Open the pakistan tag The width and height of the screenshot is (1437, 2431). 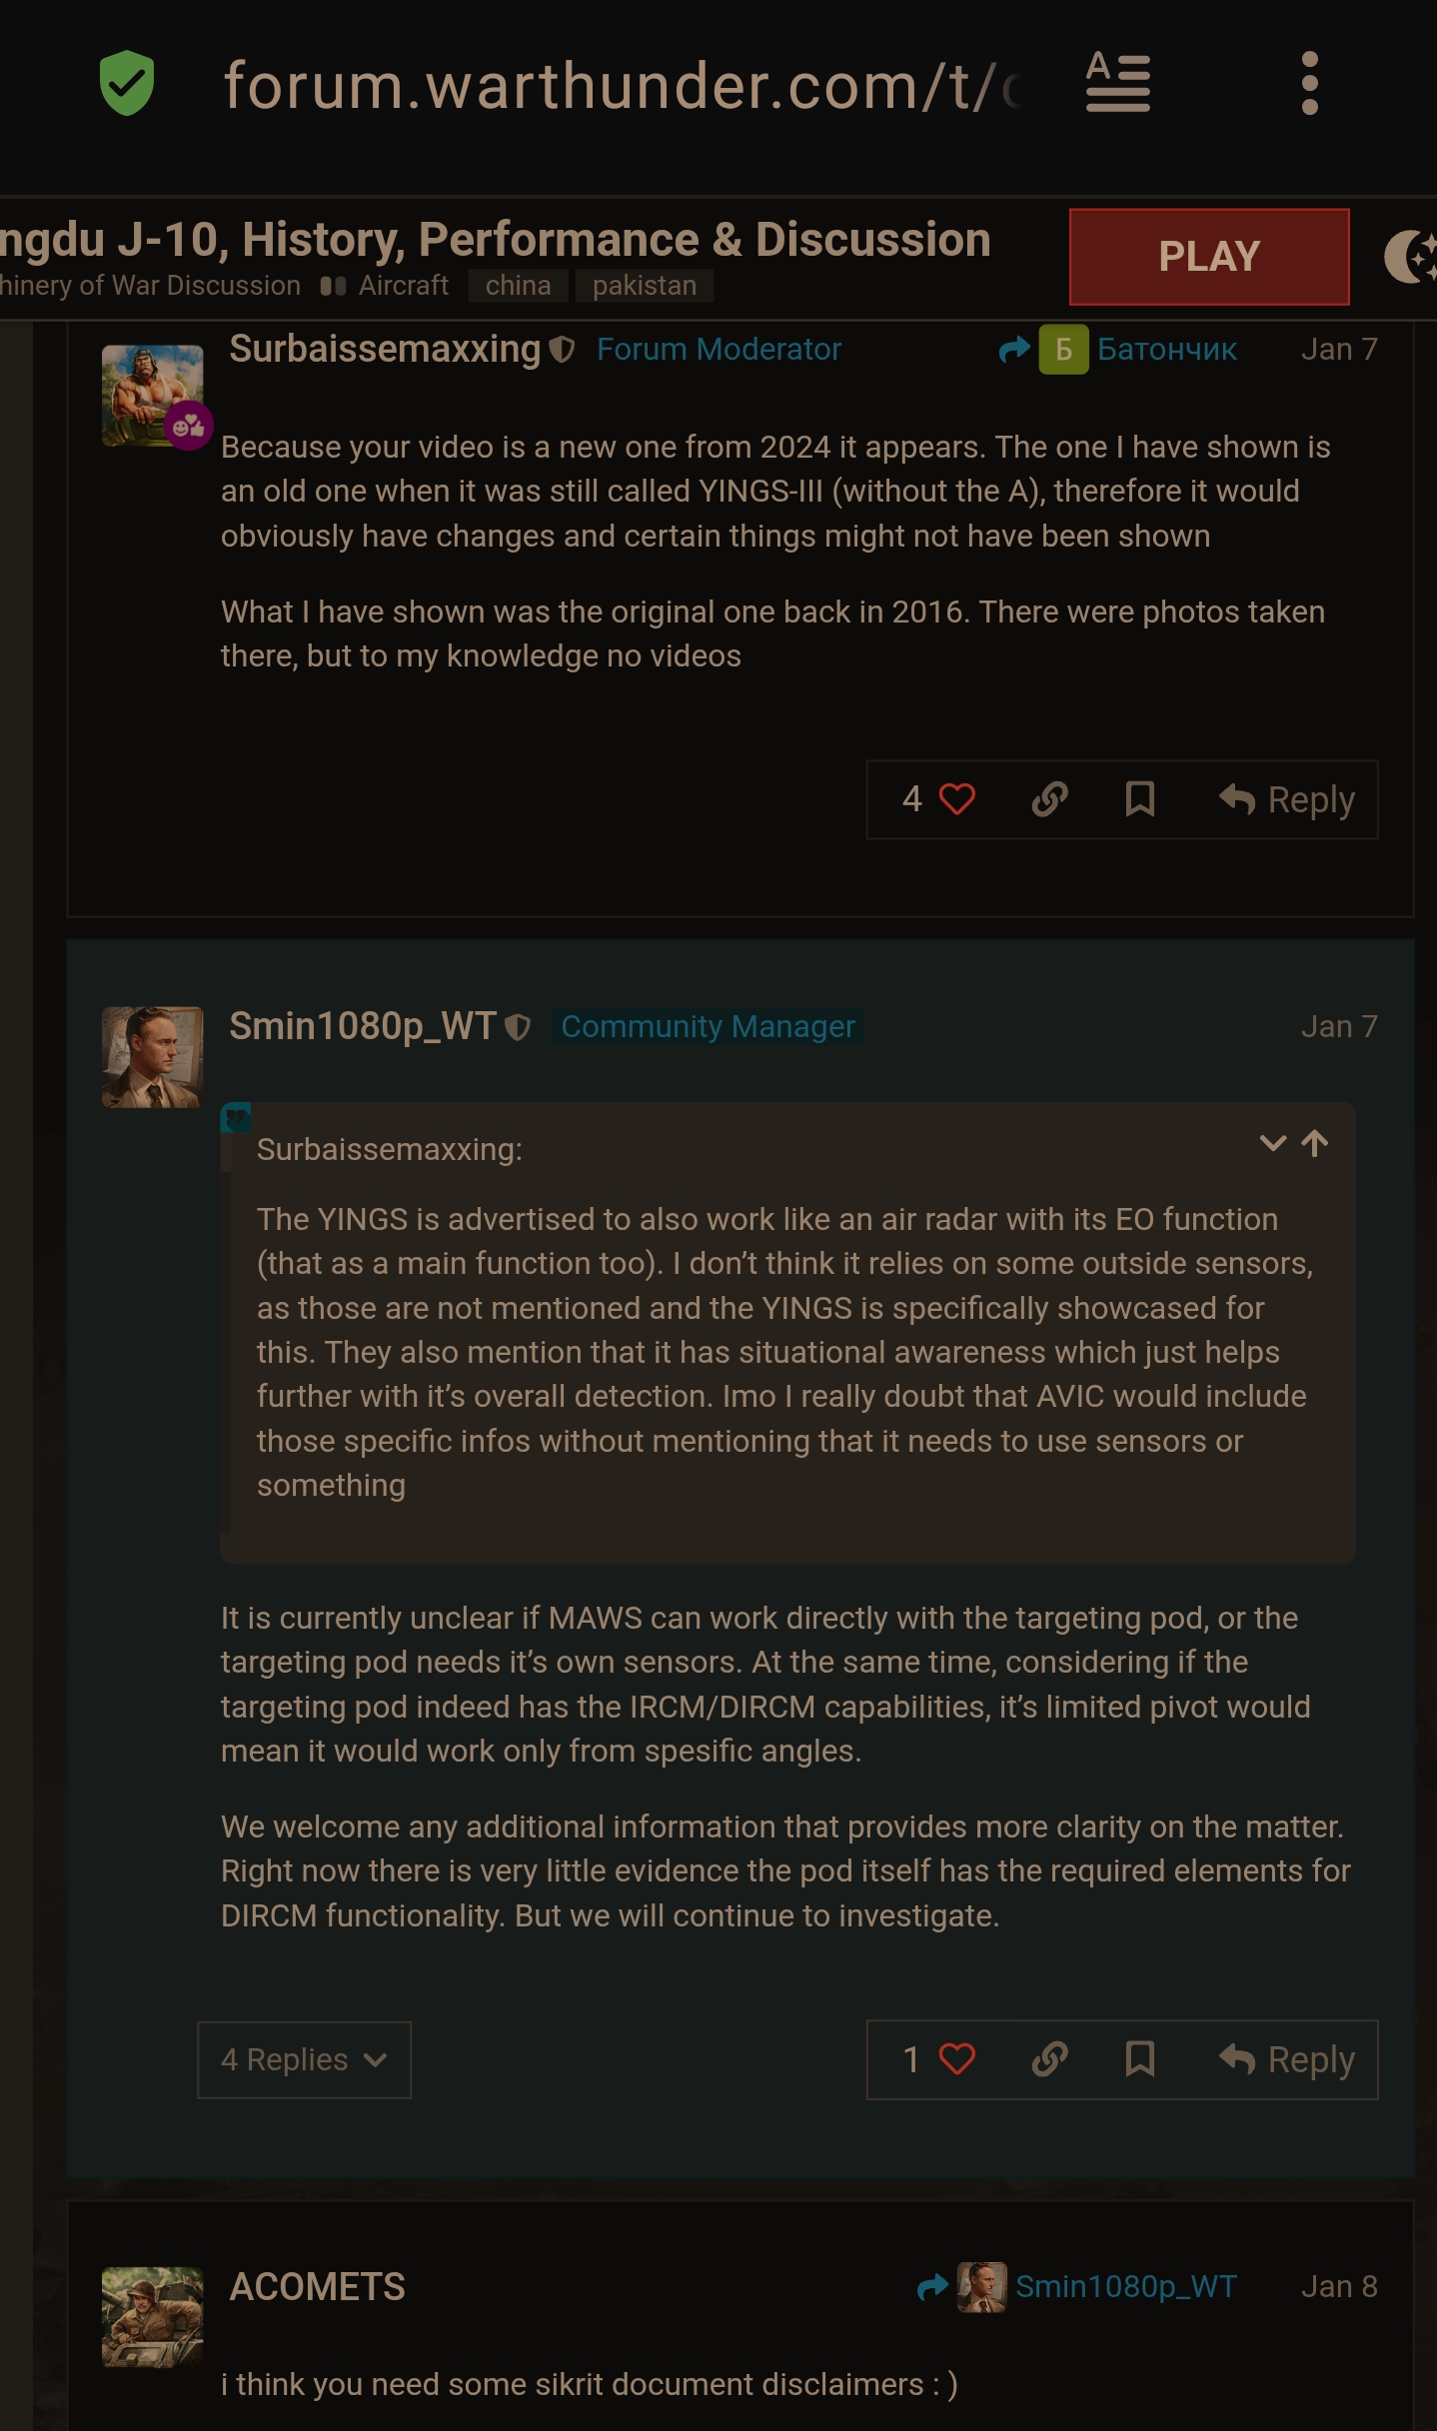click(644, 286)
